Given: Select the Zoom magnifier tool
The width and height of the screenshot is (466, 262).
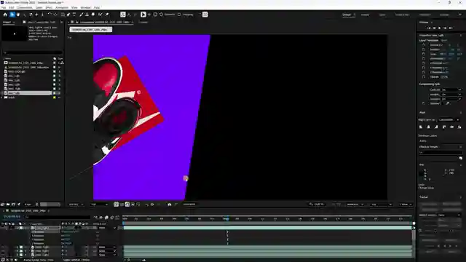Looking at the screenshot, I should coord(24,15).
